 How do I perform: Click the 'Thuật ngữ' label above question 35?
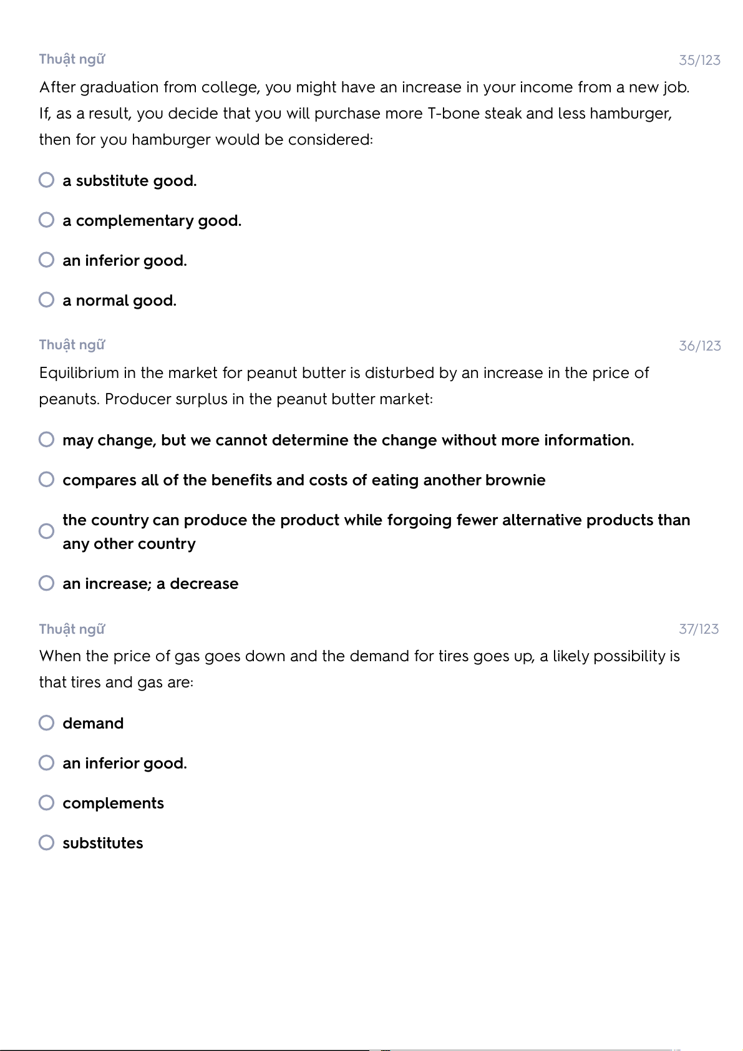[x=72, y=59]
